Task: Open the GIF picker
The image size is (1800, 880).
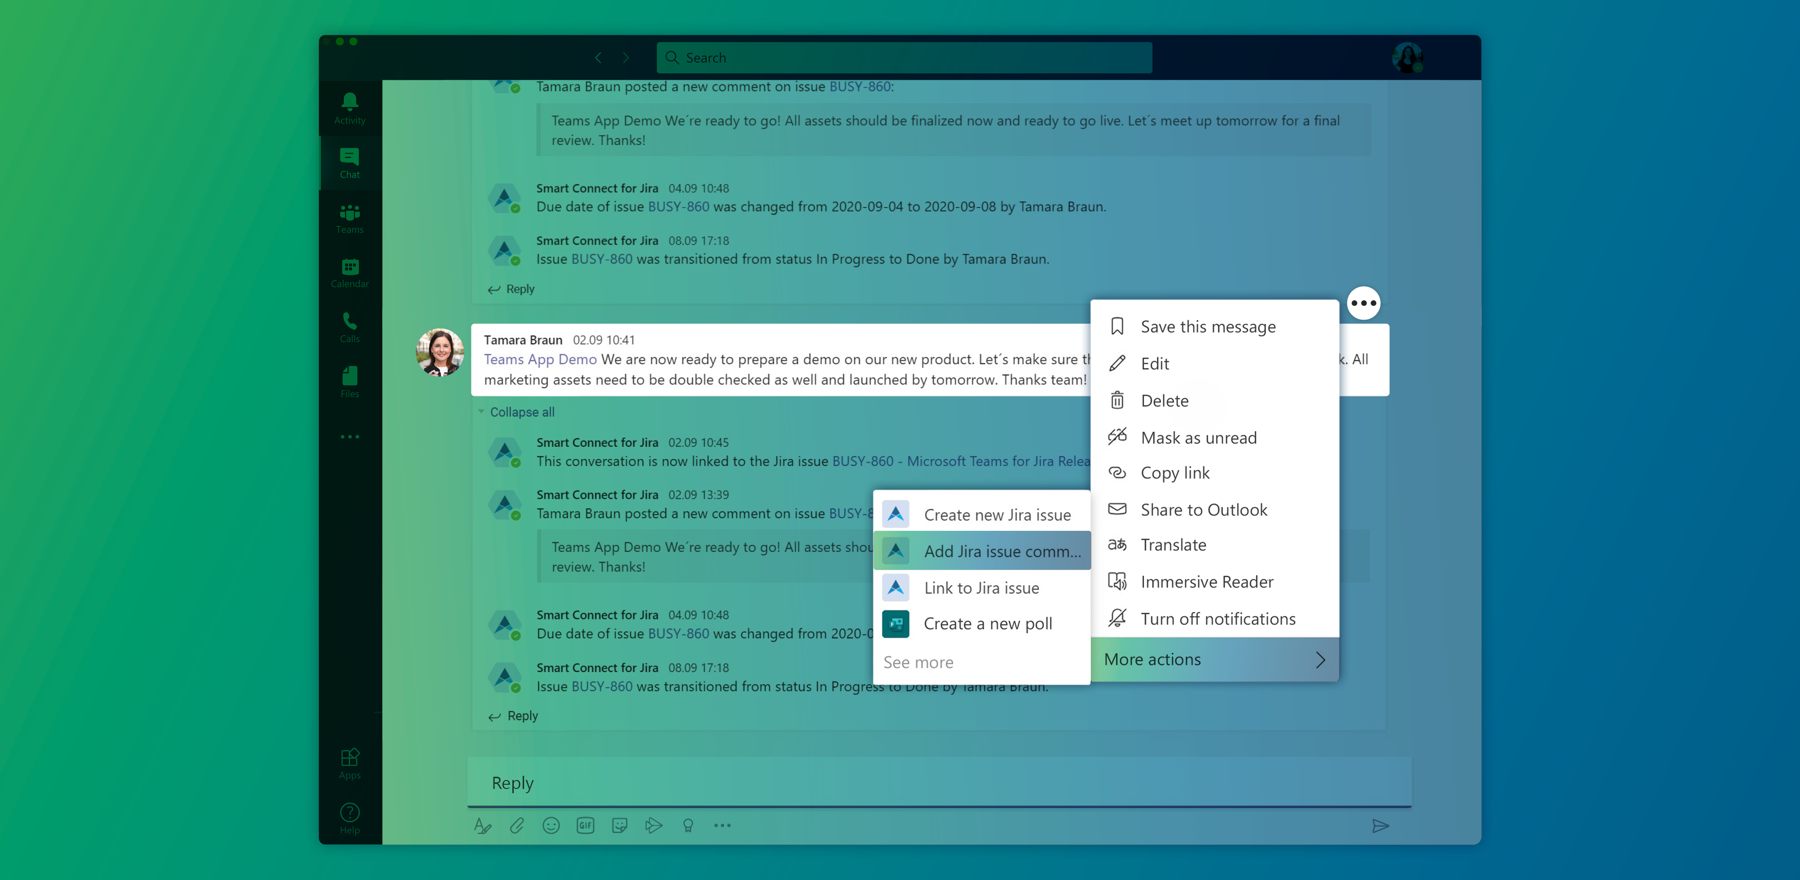Action: coord(585,826)
